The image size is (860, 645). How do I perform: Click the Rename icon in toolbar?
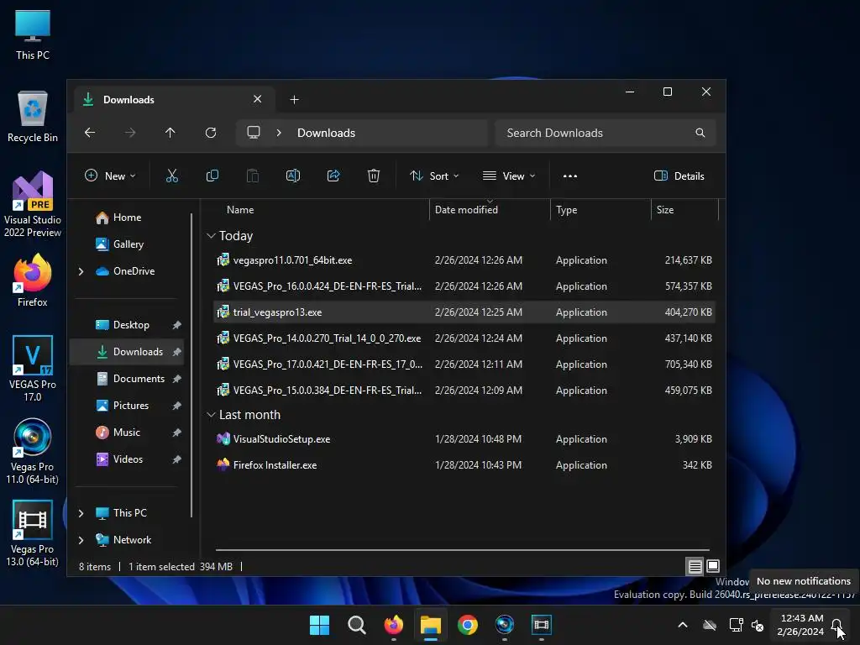pyautogui.click(x=293, y=176)
